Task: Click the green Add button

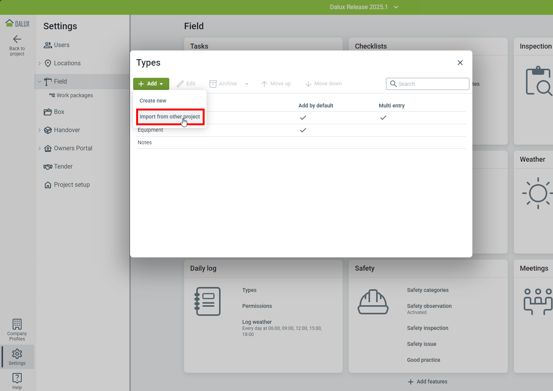Action: (151, 84)
